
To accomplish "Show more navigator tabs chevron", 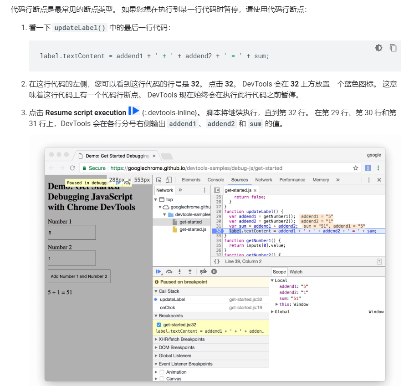I will [180, 190].
